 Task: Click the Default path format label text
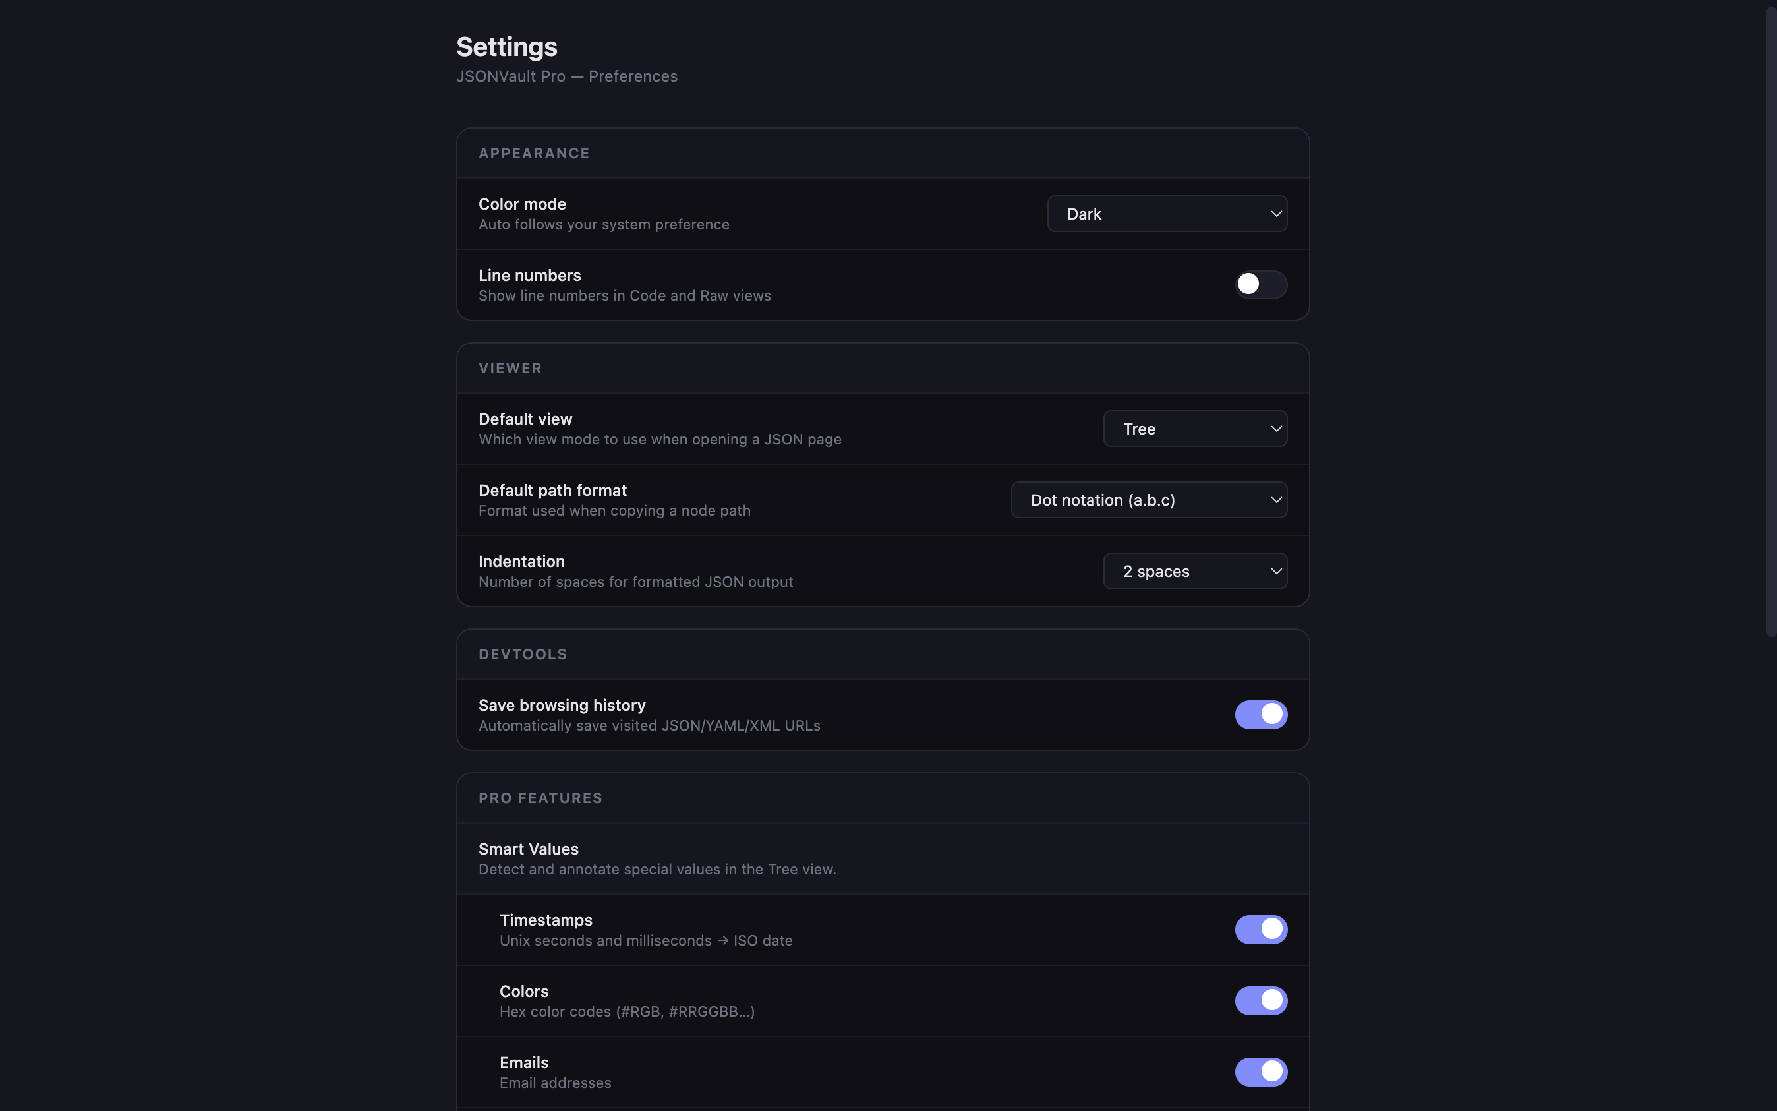[552, 490]
